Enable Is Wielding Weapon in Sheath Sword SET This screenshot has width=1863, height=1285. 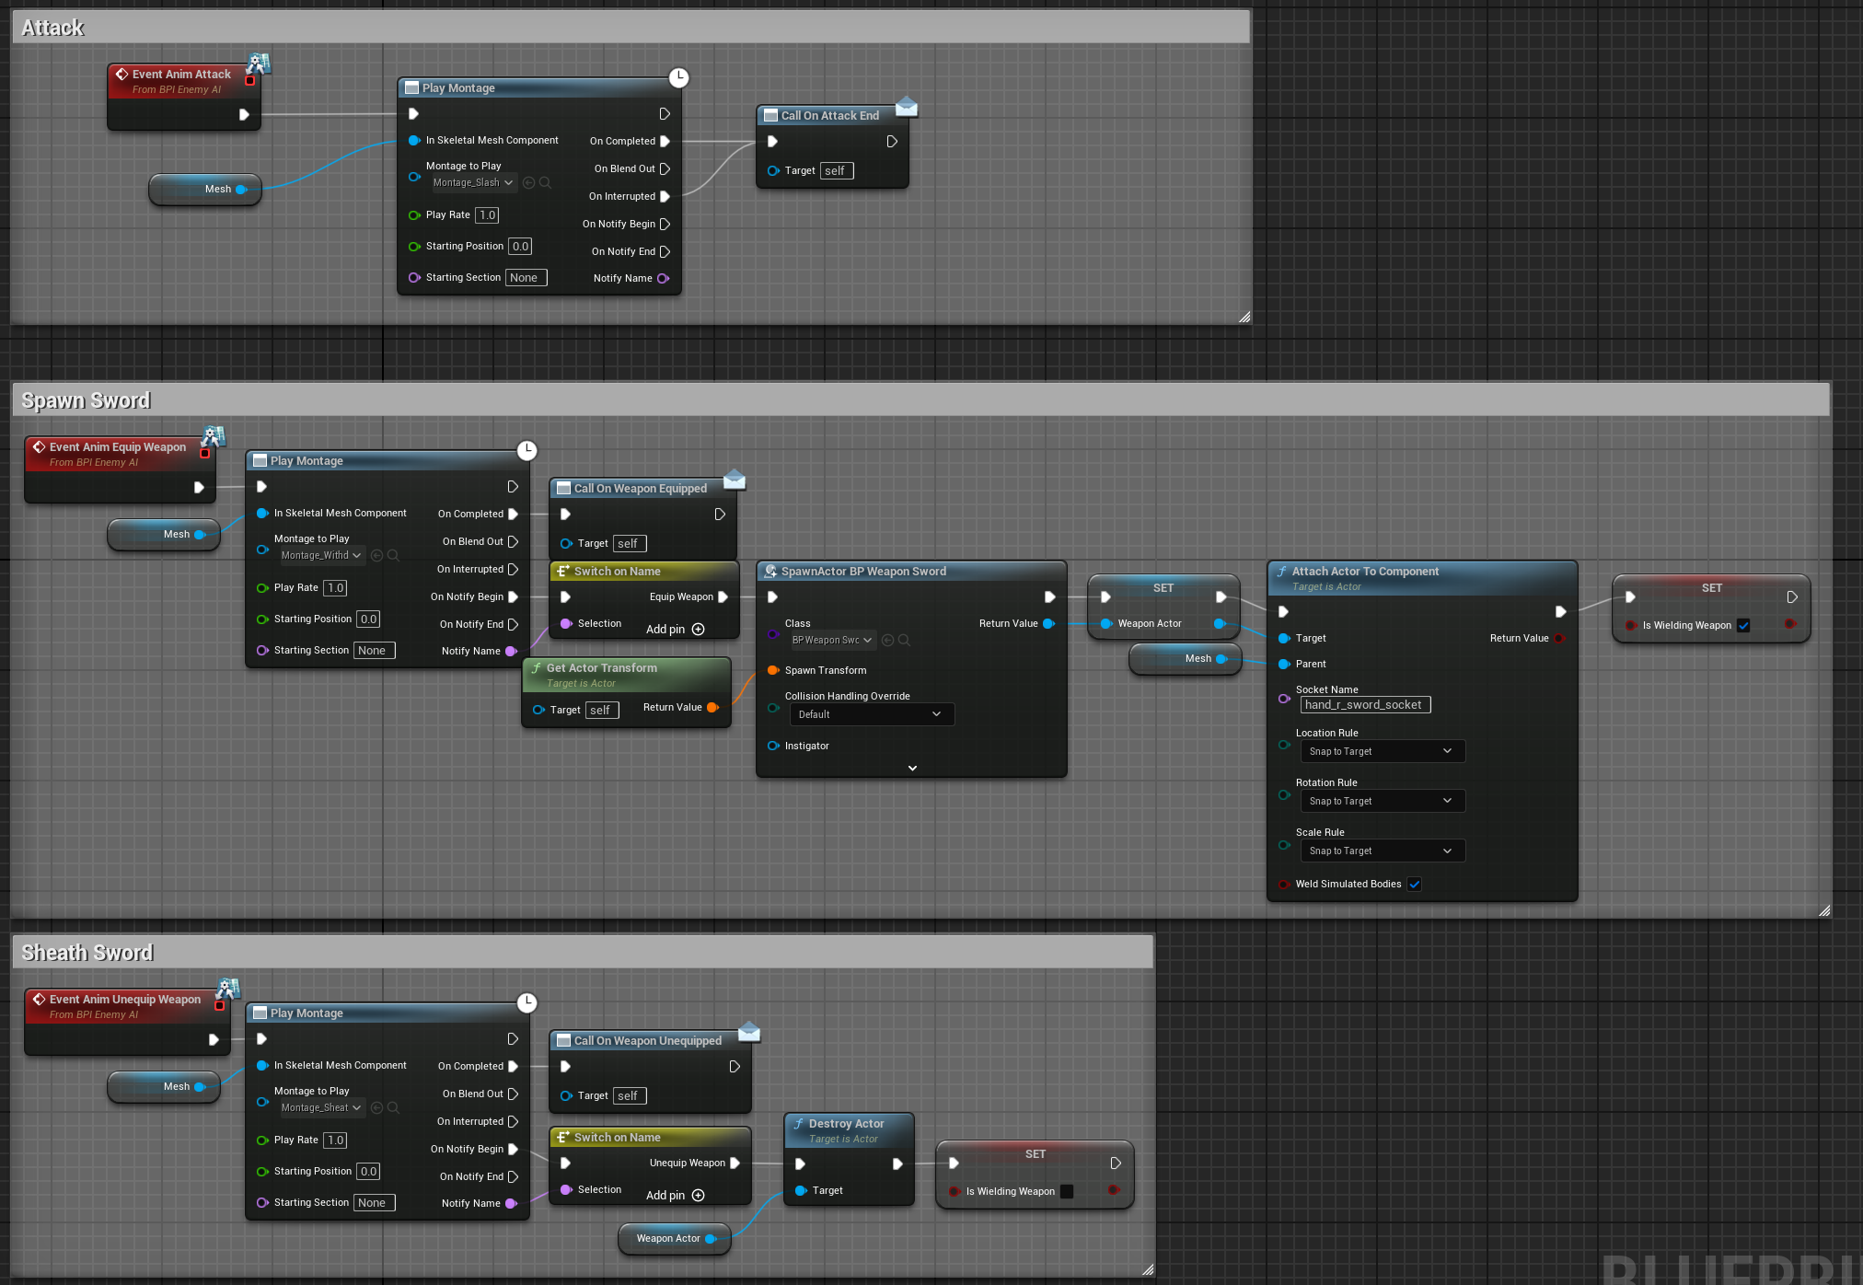[x=1067, y=1192]
